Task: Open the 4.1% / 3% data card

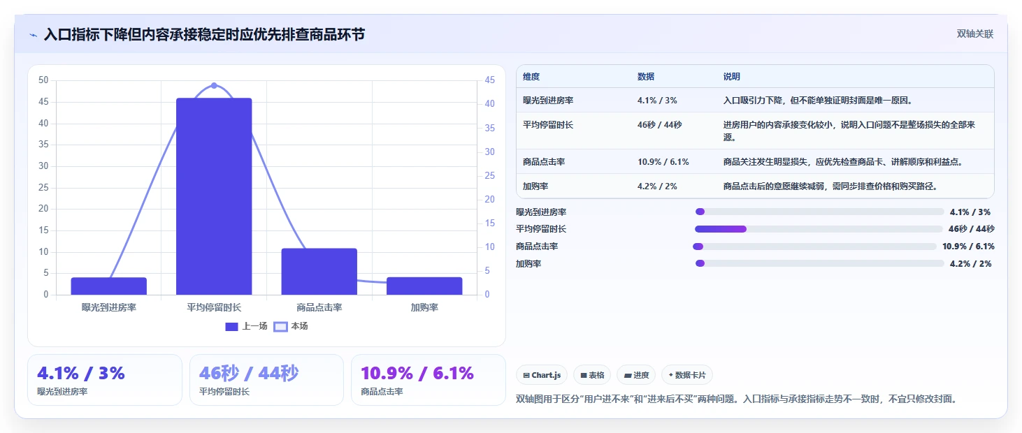Action: [105, 380]
